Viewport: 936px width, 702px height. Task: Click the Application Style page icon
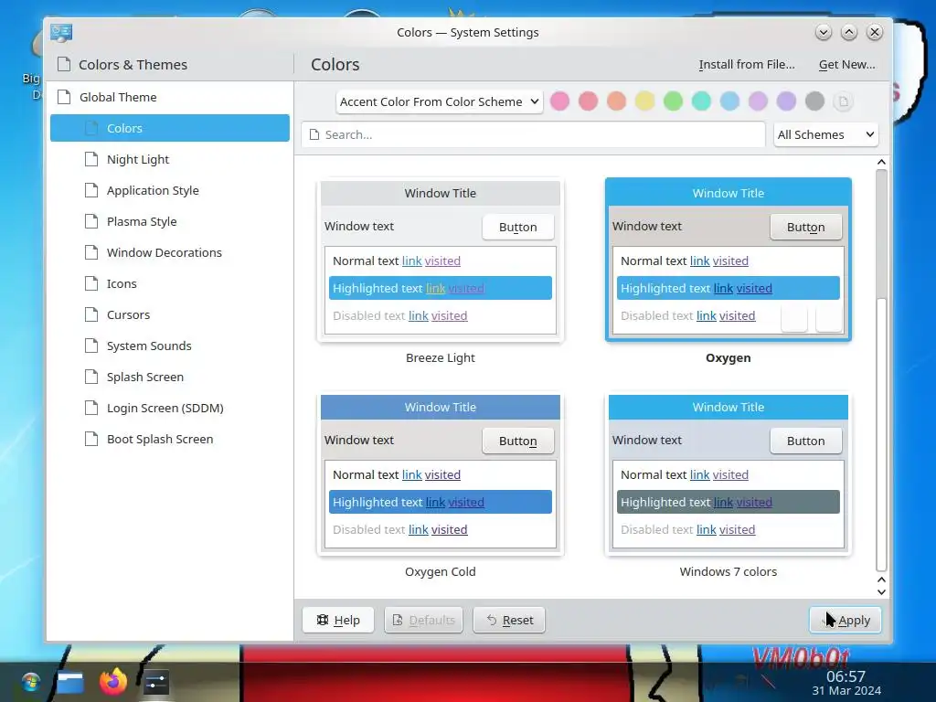click(91, 190)
